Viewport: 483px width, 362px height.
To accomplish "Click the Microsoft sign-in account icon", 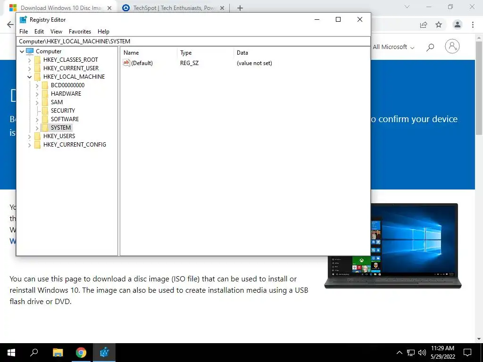I will (x=452, y=47).
